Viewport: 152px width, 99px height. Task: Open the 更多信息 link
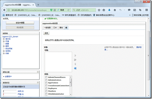click(x=139, y=47)
